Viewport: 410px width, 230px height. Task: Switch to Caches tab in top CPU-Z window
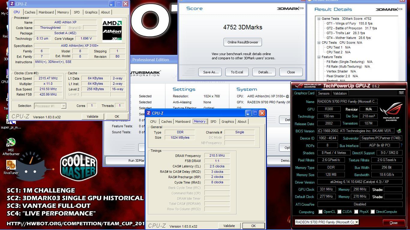pos(30,12)
